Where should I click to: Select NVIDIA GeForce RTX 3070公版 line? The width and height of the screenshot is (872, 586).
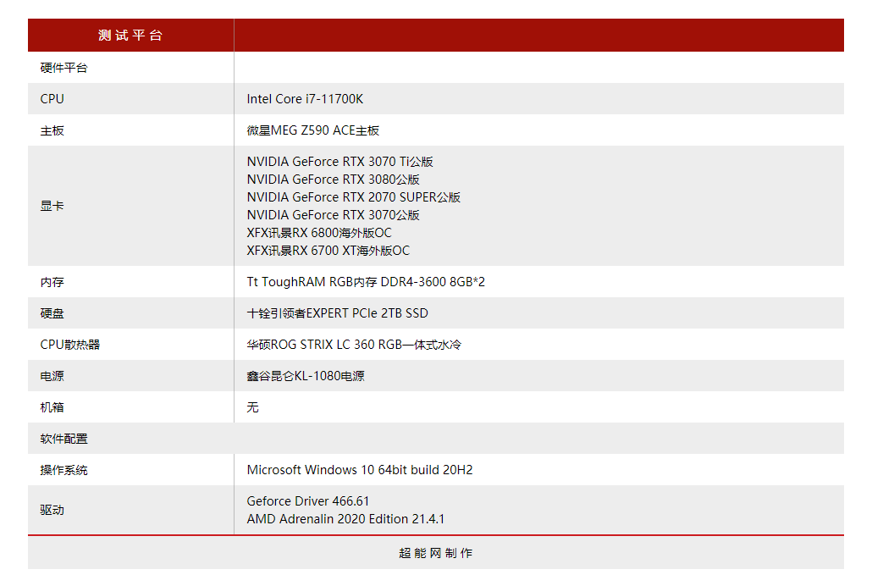tap(333, 215)
